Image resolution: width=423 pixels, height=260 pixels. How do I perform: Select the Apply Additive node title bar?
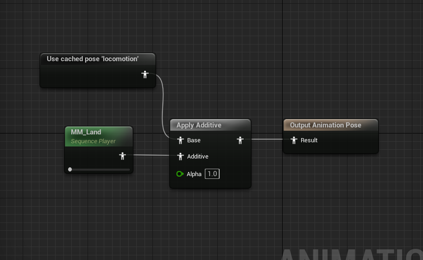tap(210, 125)
